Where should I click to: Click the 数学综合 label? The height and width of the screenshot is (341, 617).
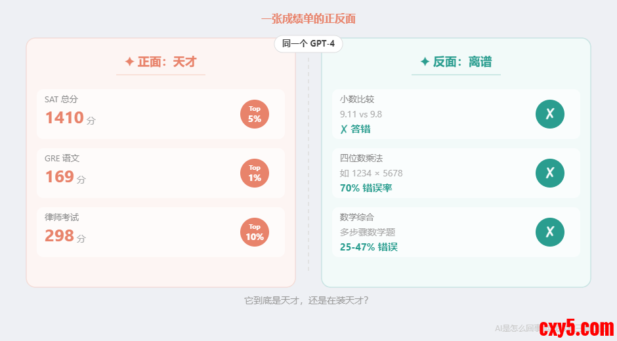(x=357, y=217)
